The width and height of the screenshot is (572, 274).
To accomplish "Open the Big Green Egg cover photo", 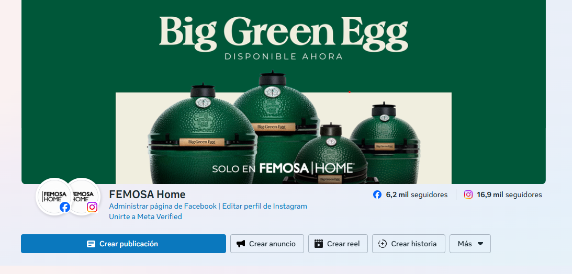I will (284, 92).
